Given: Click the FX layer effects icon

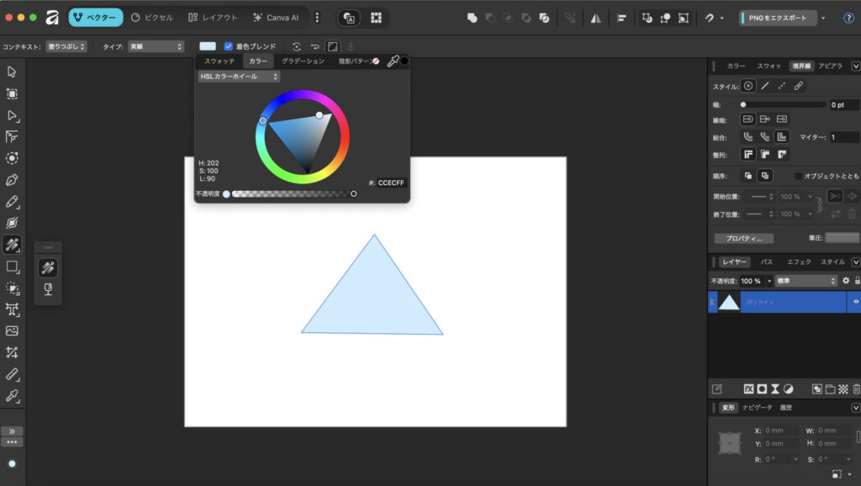Looking at the screenshot, I should pyautogui.click(x=747, y=389).
